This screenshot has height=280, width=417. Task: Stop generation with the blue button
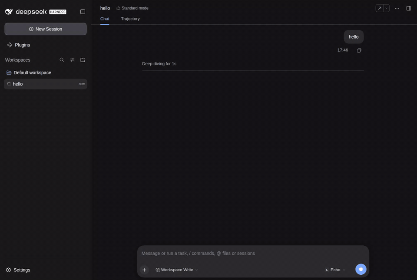click(x=361, y=270)
